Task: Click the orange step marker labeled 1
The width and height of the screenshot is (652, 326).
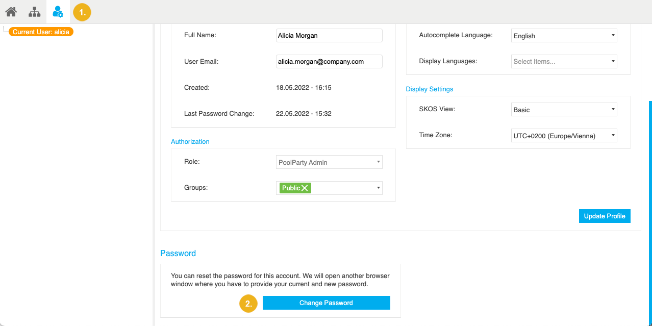Action: [x=82, y=12]
